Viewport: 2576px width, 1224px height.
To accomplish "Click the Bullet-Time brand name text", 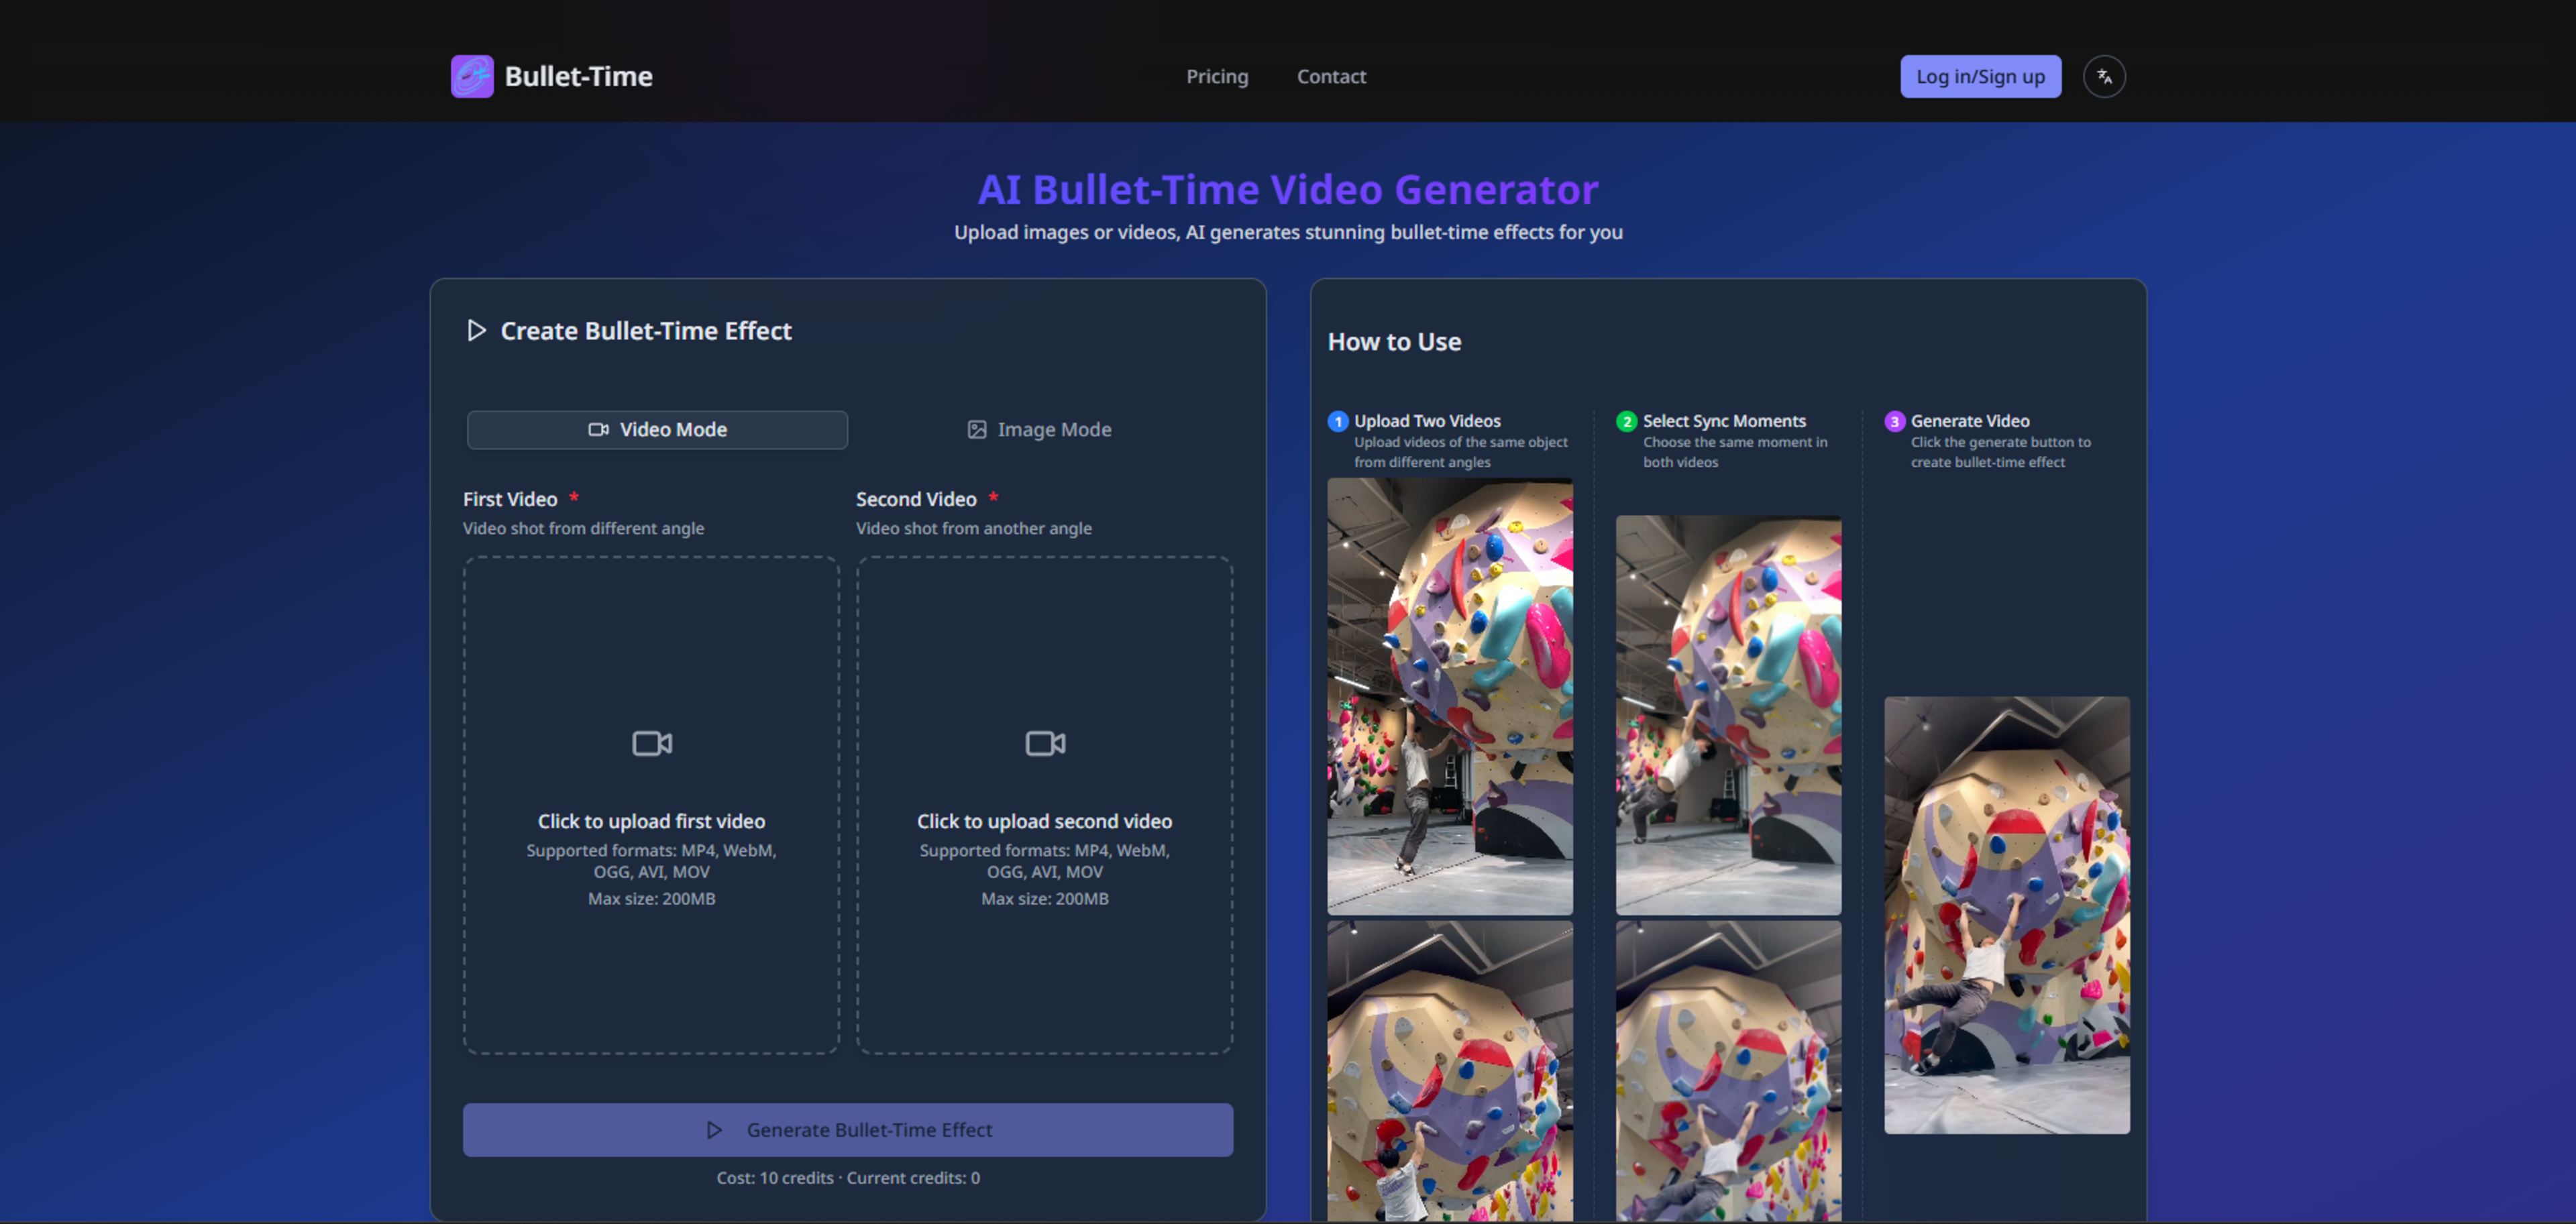I will point(578,77).
